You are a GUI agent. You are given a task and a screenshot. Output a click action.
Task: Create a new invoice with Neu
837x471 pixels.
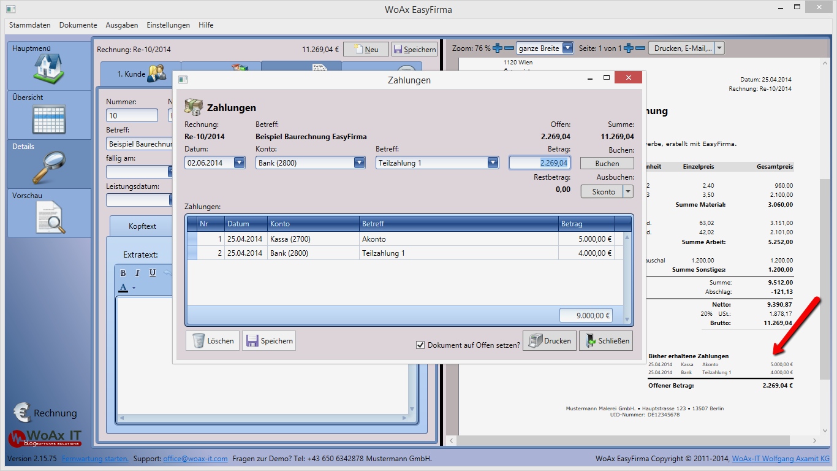tap(366, 50)
